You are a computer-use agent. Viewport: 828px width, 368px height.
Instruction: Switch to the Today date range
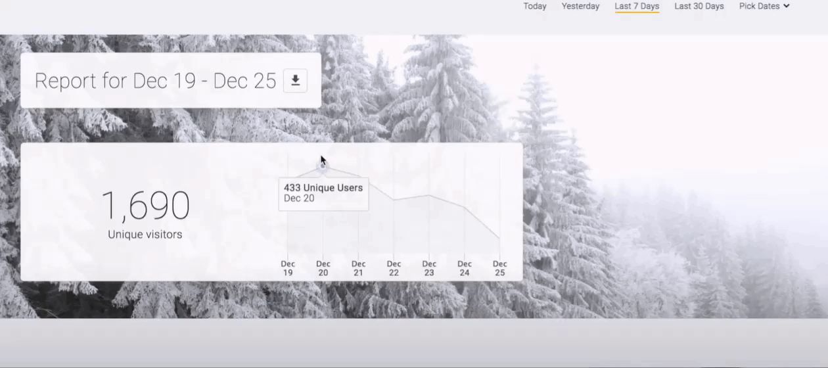(535, 6)
